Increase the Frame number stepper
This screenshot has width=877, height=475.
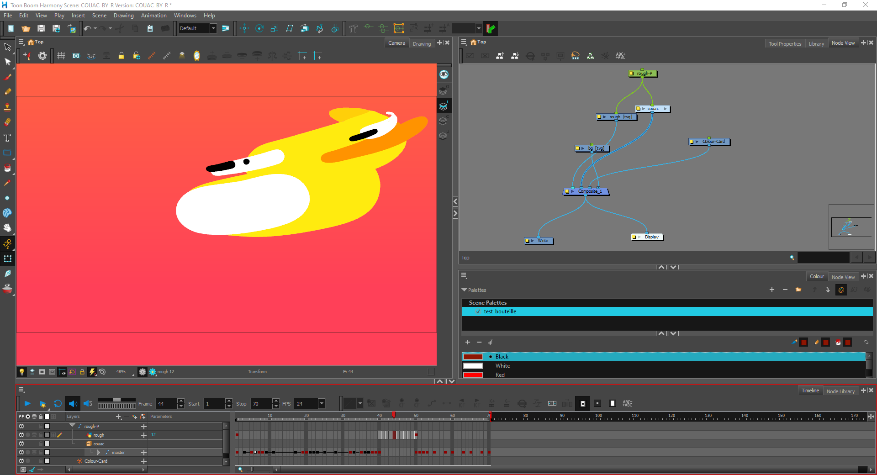(x=181, y=401)
